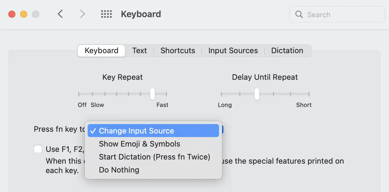Click the Off tick on Key Repeat slider

pos(79,94)
